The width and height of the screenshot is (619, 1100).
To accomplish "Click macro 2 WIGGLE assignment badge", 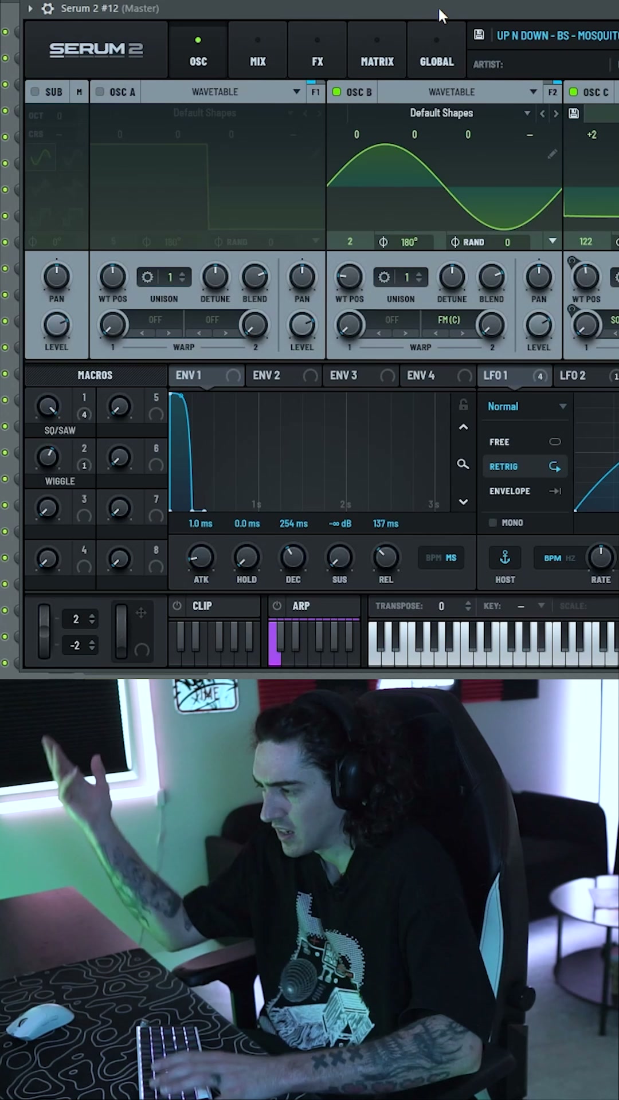I will pyautogui.click(x=84, y=466).
